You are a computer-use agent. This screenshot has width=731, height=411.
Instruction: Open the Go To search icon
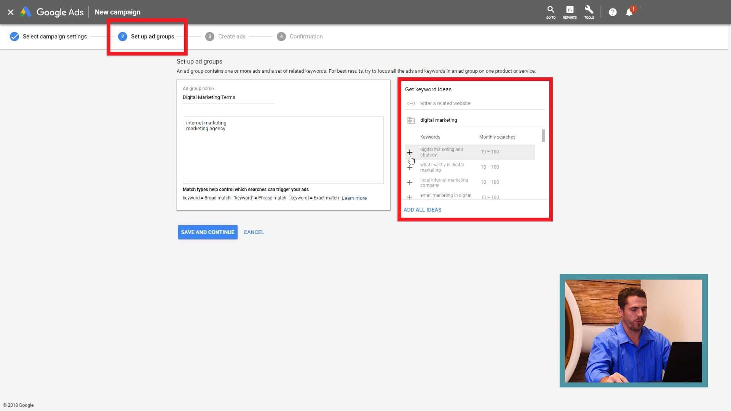(551, 12)
